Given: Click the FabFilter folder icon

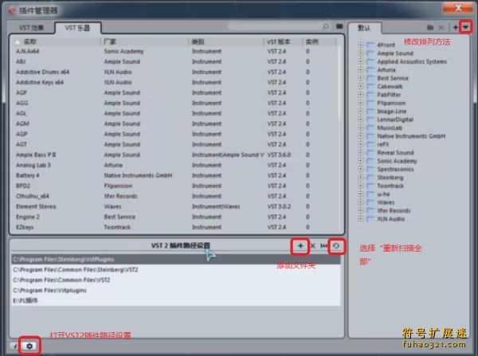Looking at the screenshot, I should click(x=370, y=95).
